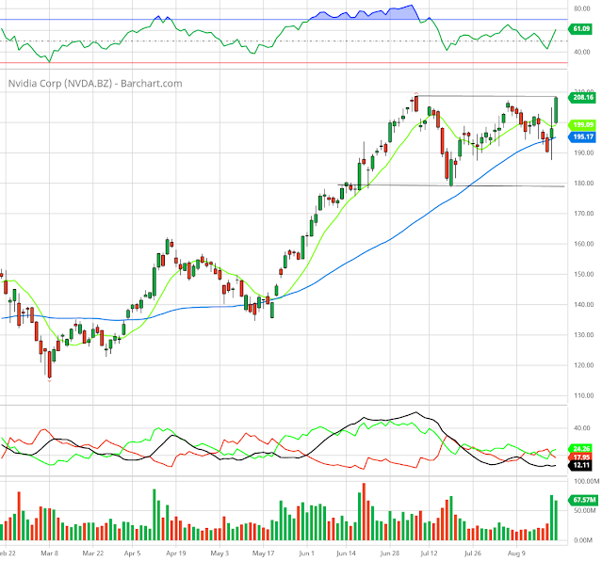Click the lower horizontal support trendline near 180
Viewport: 602px width, 561px height.
451,185
